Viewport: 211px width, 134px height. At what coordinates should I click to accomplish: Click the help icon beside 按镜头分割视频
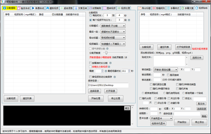tap(109, 67)
